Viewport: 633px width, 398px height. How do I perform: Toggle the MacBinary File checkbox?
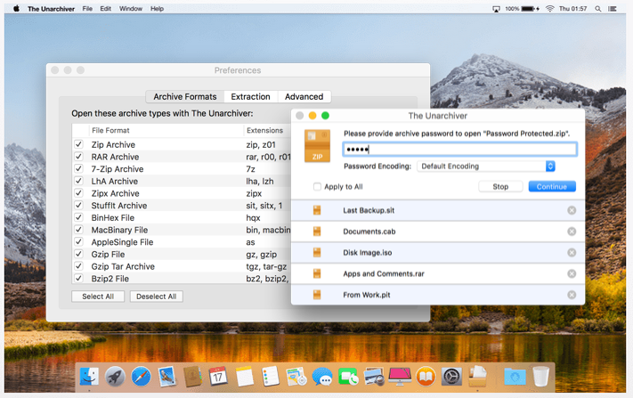(x=78, y=230)
